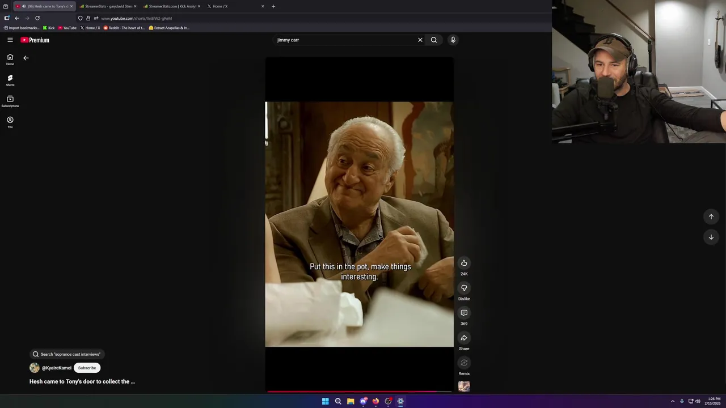This screenshot has height=408, width=726.
Task: Switch to StreamerStats.com Kick Analytics tab
Action: pyautogui.click(x=171, y=6)
